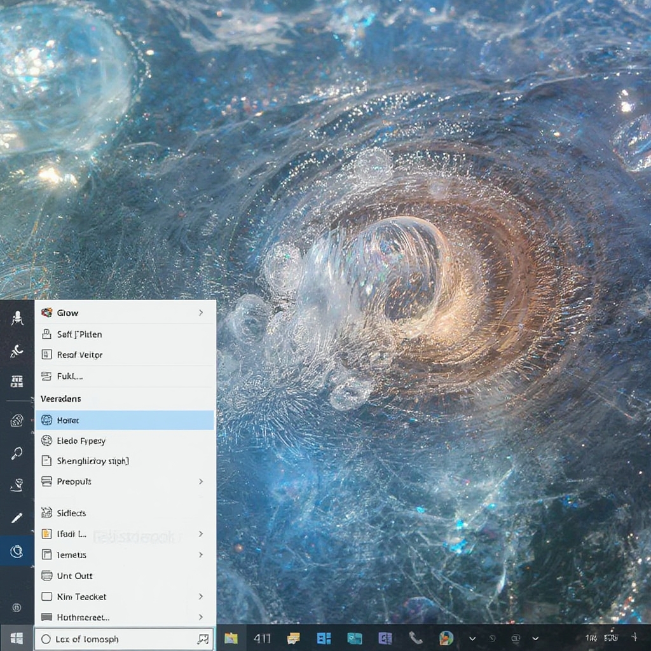Viewport: 651px width, 651px height.
Task: Select the pen icon in the left sidebar
Action: tap(17, 517)
